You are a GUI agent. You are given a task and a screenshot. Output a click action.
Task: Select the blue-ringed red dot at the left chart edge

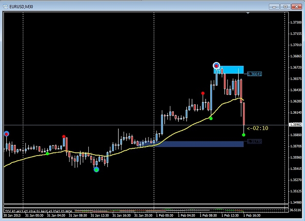[x=6, y=134]
